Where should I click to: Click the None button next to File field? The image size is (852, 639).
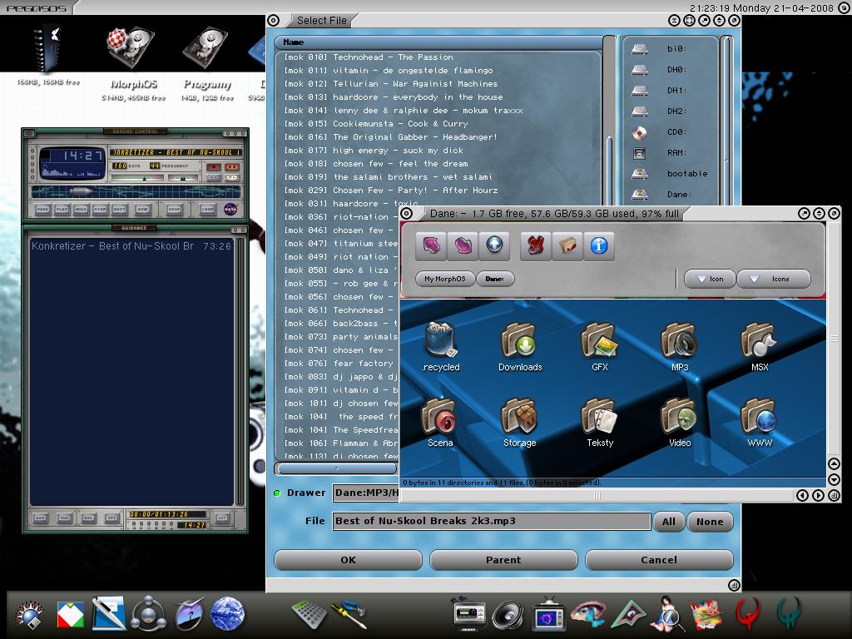coord(710,522)
